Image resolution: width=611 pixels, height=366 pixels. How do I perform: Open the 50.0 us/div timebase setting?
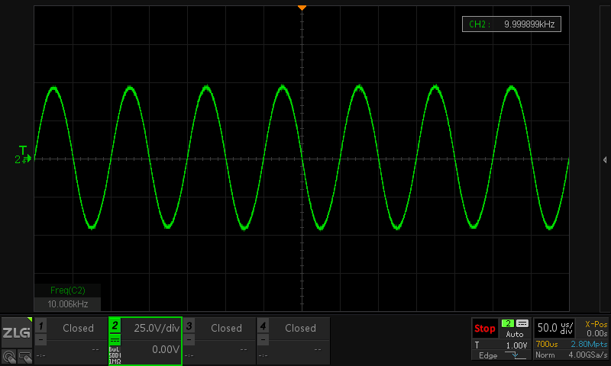pos(555,328)
